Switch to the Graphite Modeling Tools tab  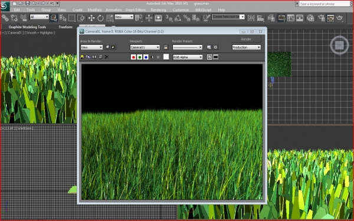click(x=27, y=27)
